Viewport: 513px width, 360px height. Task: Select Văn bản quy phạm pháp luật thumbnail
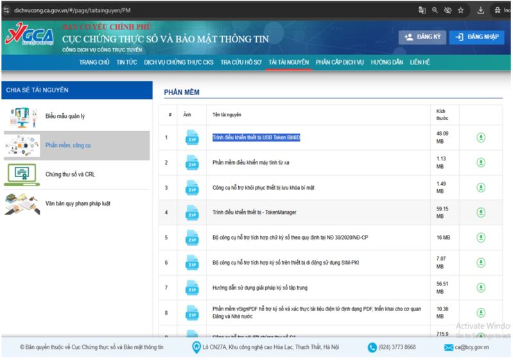tap(22, 203)
